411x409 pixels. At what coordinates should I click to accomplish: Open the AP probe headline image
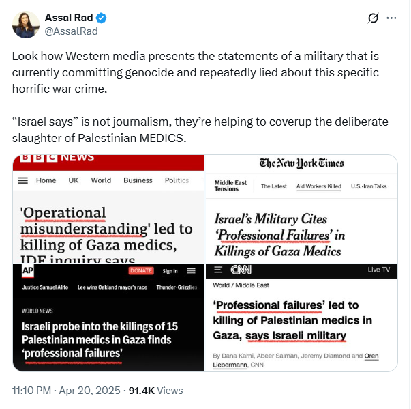[108, 318]
